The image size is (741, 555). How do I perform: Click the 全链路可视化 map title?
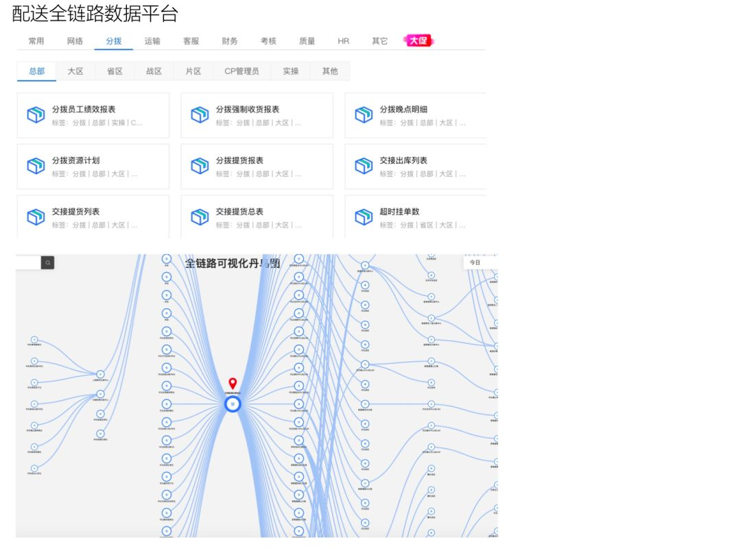coord(233,263)
